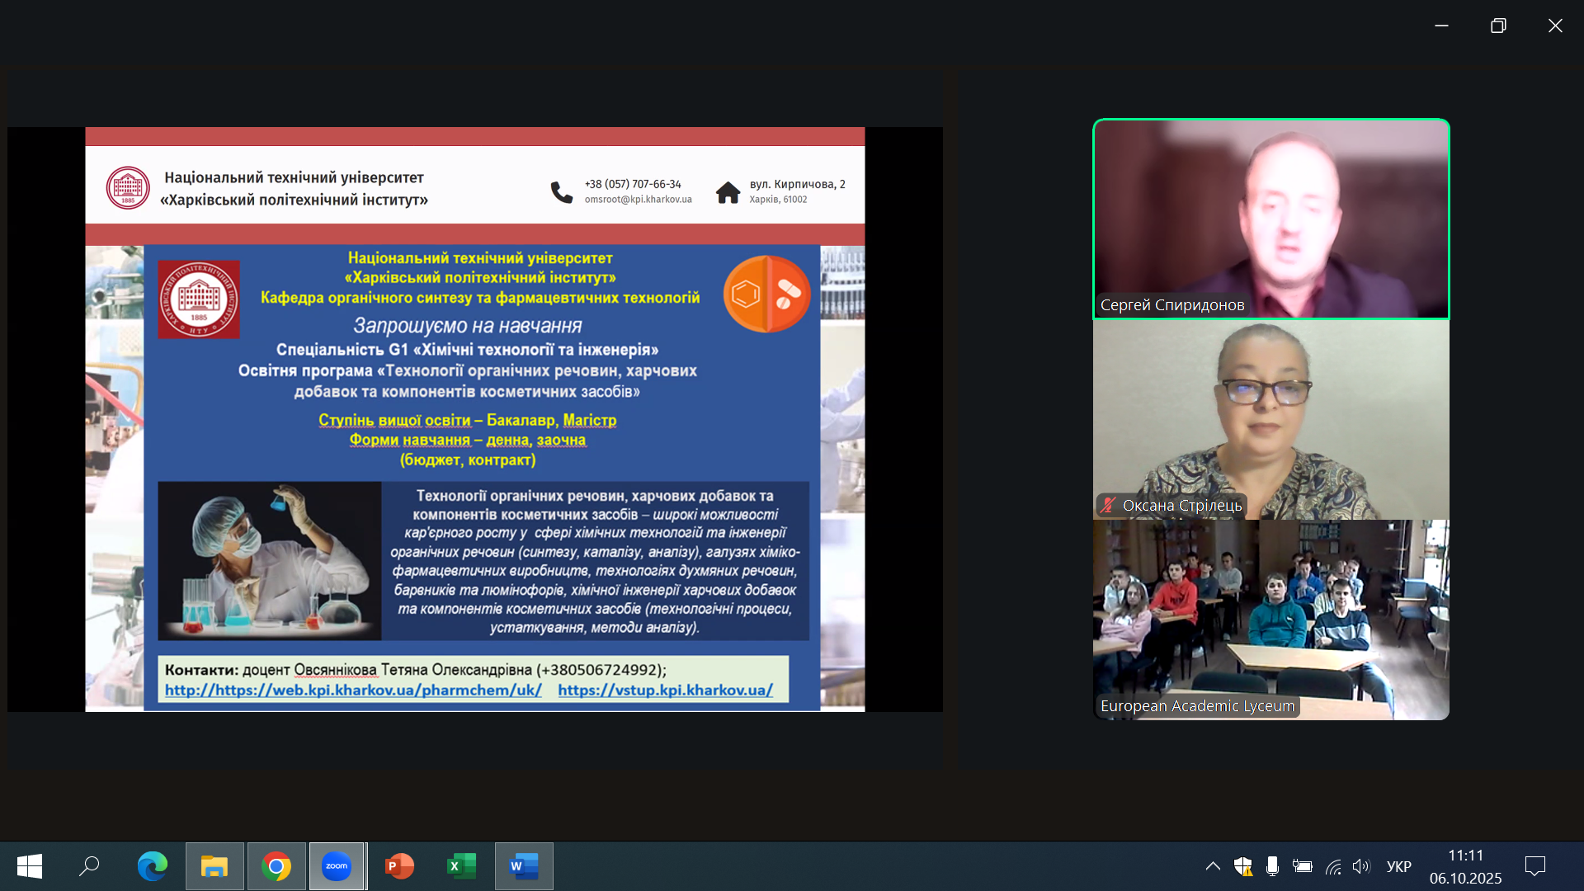Screen dimensions: 1584x891
Task: Switch the УКР keyboard language indicator
Action: tap(1398, 866)
